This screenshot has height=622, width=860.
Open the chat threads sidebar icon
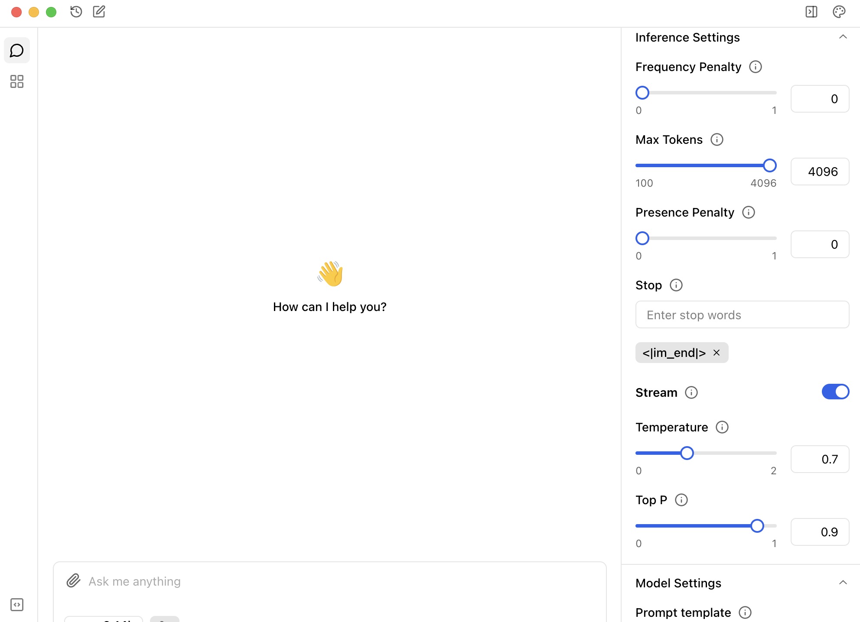tap(16, 51)
